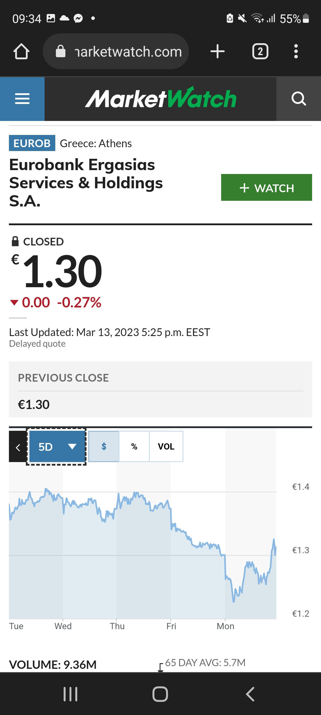
Task: Tap the EUROB ticker badge
Action: pyautogui.click(x=32, y=143)
